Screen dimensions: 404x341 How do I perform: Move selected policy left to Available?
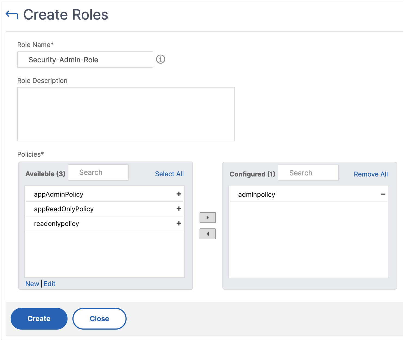(x=208, y=234)
